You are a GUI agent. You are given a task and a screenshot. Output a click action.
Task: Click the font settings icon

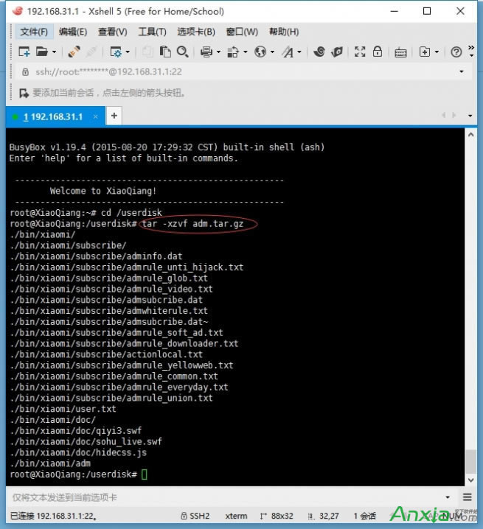pyautogui.click(x=288, y=52)
